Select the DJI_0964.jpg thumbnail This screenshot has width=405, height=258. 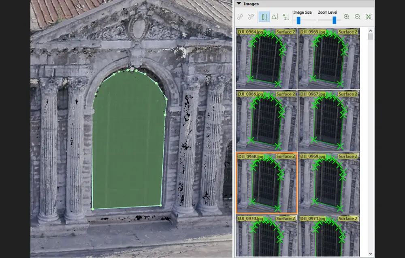tap(266, 59)
